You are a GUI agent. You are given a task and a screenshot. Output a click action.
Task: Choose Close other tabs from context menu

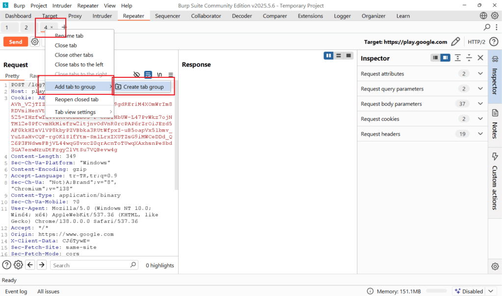tap(74, 55)
